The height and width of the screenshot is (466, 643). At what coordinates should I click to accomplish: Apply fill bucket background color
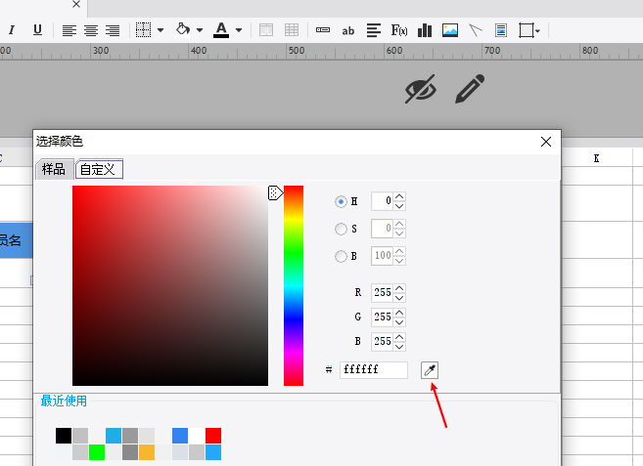tap(182, 29)
